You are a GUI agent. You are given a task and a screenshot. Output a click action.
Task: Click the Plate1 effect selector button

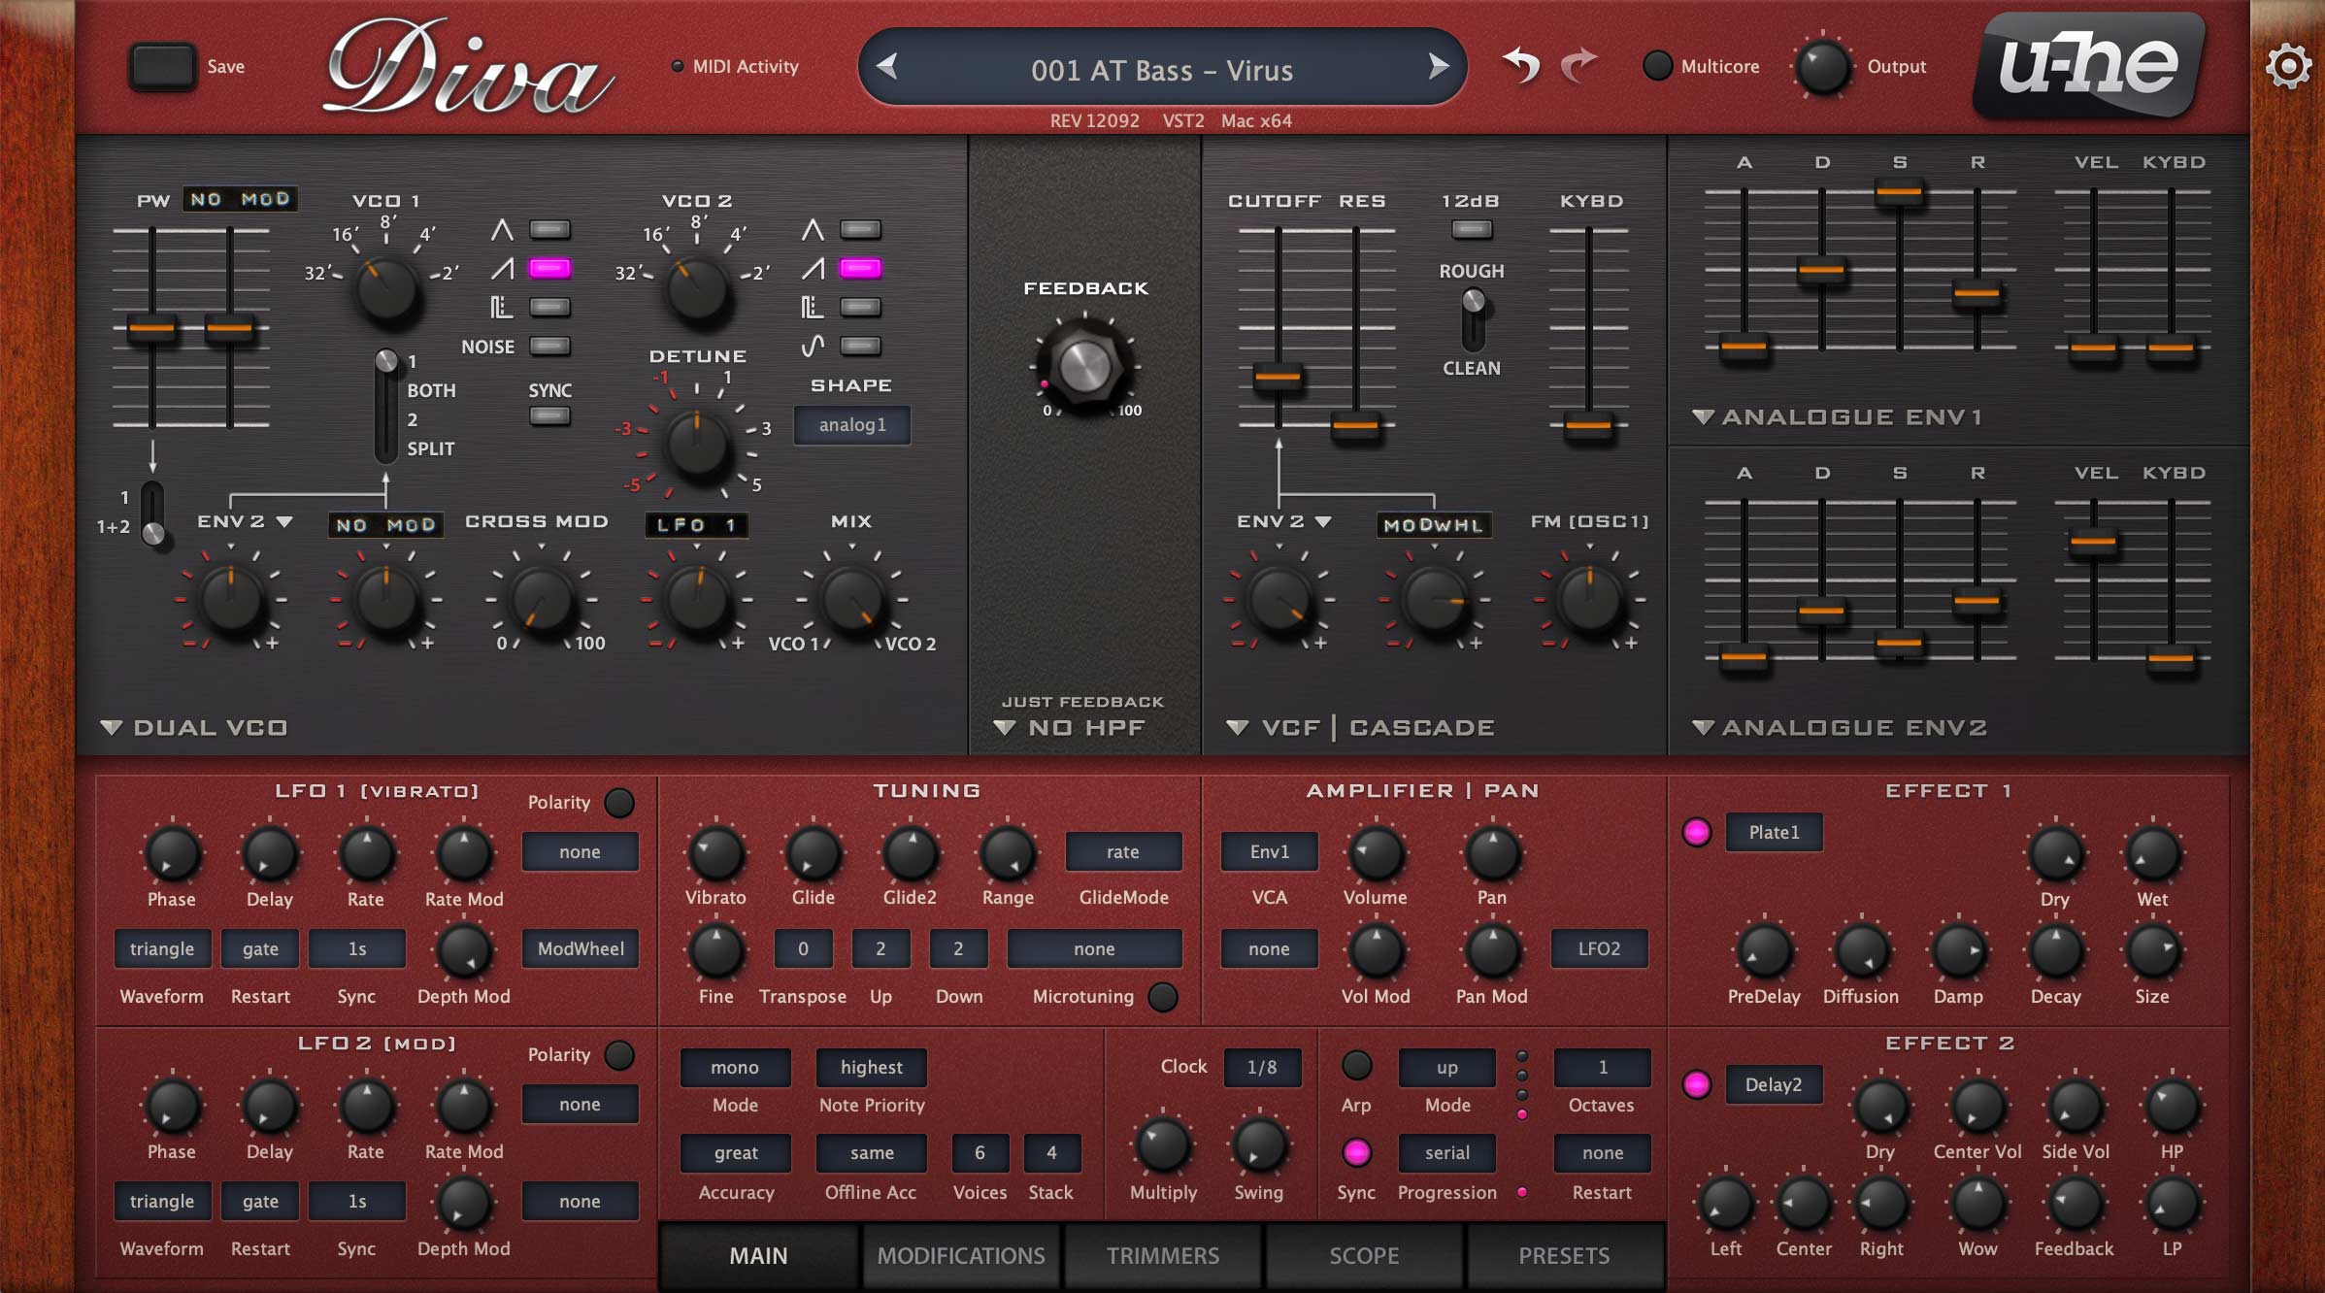click(x=1774, y=832)
